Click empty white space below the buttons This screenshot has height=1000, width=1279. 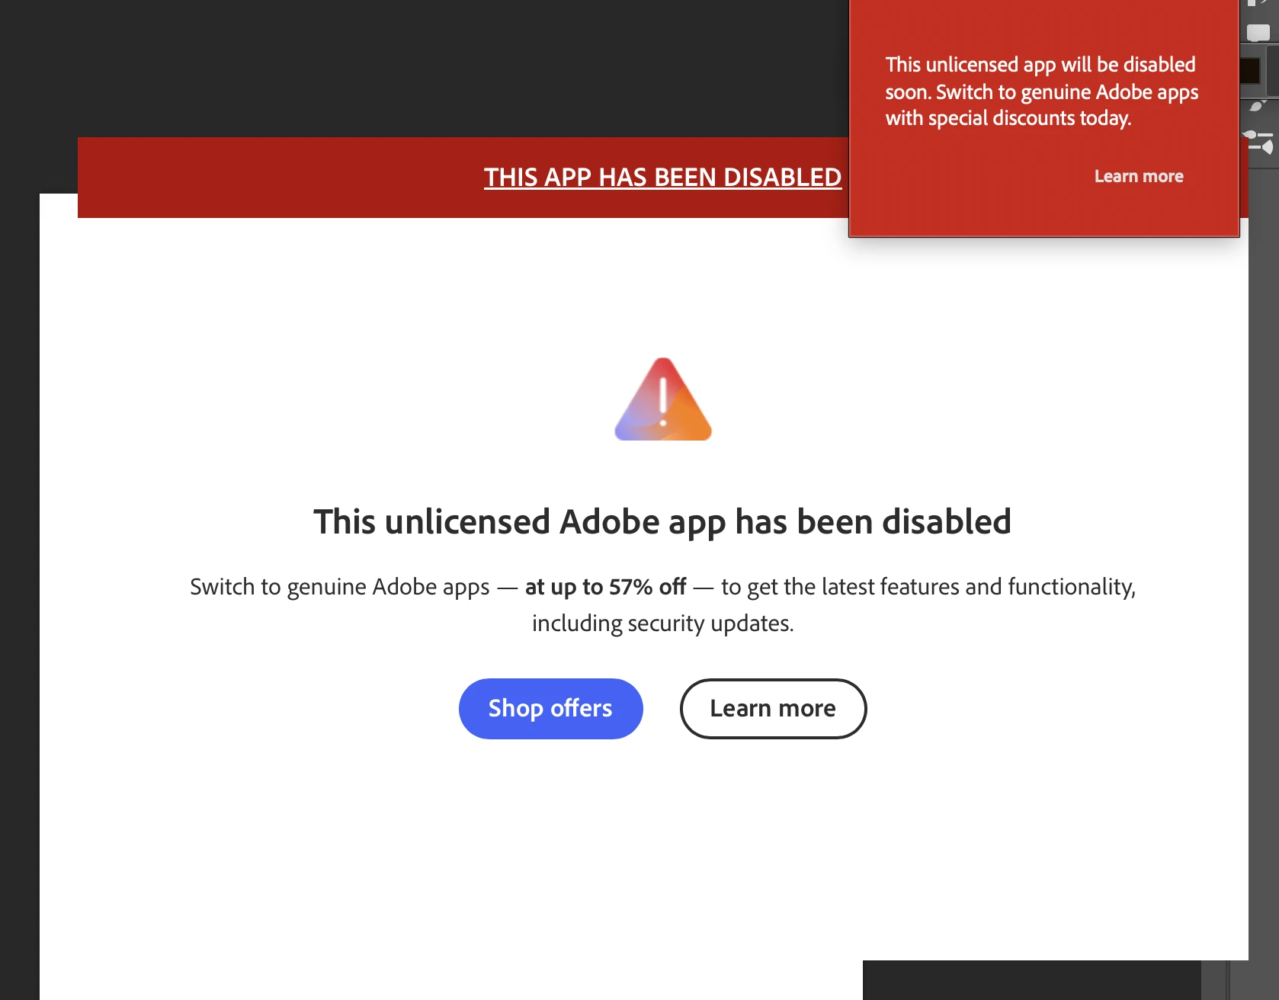pyautogui.click(x=662, y=854)
